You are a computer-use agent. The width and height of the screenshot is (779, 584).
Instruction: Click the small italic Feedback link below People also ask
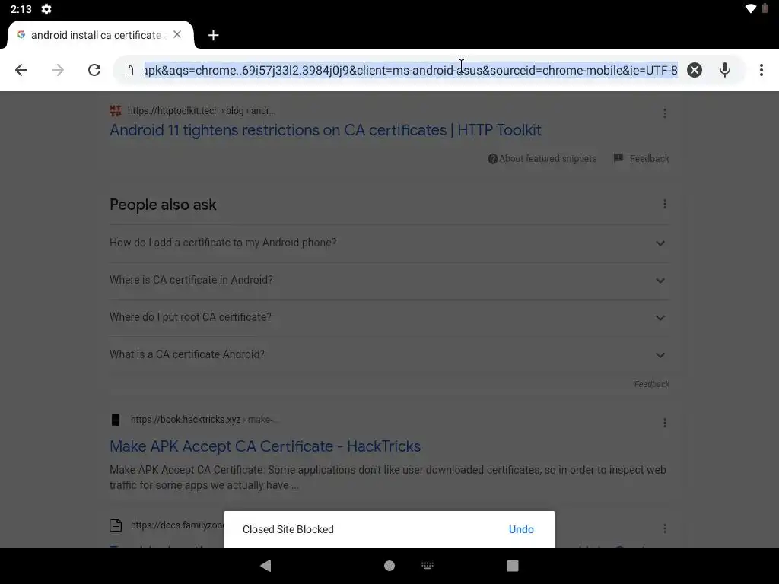(651, 384)
